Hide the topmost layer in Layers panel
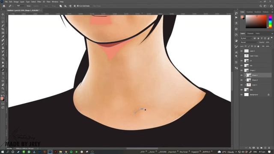 [241, 51]
